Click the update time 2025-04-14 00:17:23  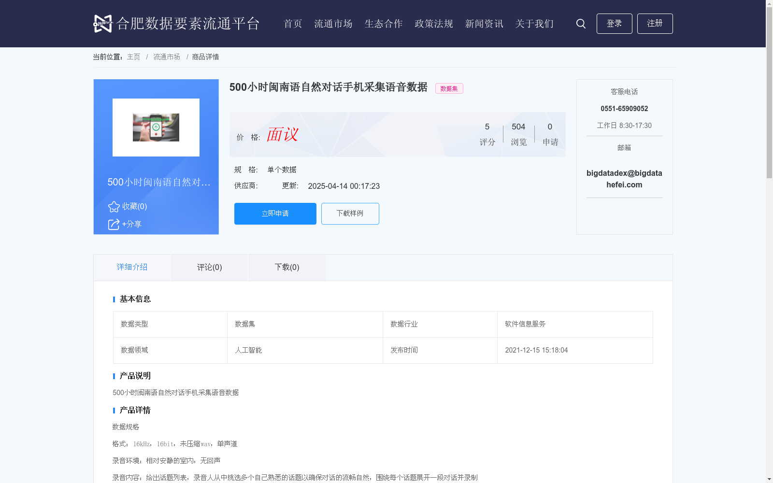click(x=344, y=186)
